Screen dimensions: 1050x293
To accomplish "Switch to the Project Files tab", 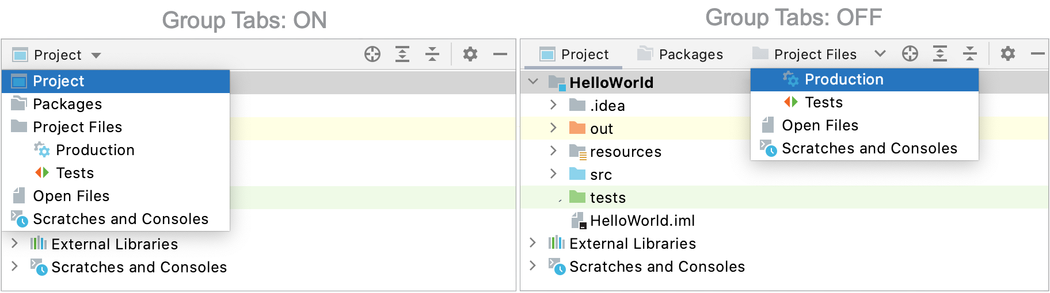I will coord(804,54).
